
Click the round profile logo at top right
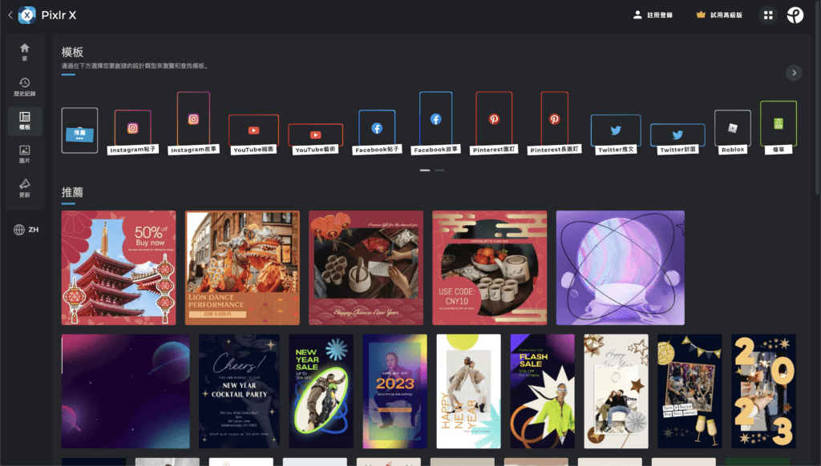[795, 15]
